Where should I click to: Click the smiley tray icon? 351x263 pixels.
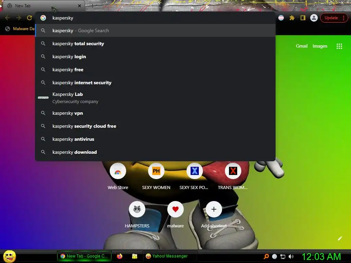[275, 256]
